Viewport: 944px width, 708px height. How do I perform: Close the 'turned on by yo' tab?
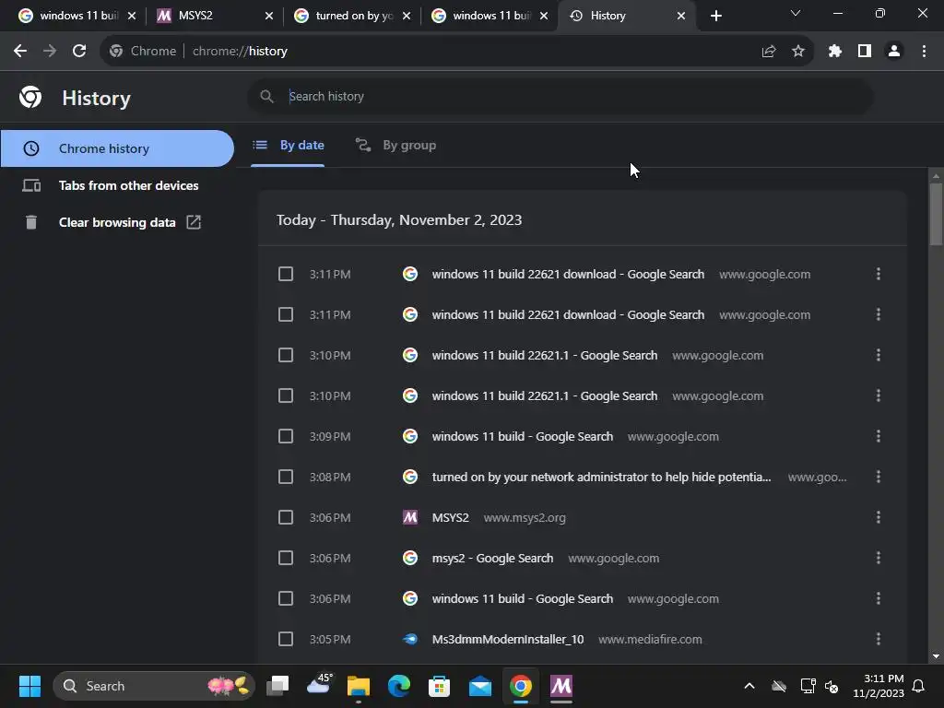(x=407, y=16)
